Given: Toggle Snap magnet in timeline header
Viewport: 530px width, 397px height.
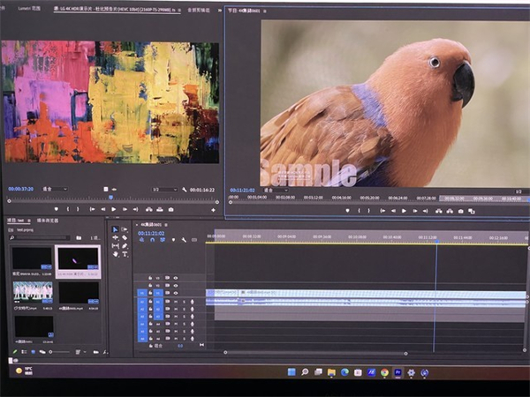Looking at the screenshot, I should pyautogui.click(x=153, y=240).
